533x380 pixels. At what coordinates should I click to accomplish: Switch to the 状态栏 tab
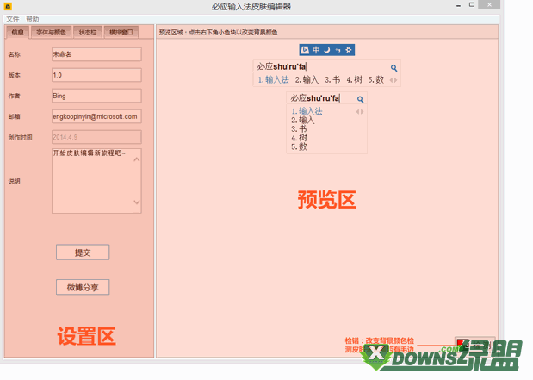tap(88, 33)
